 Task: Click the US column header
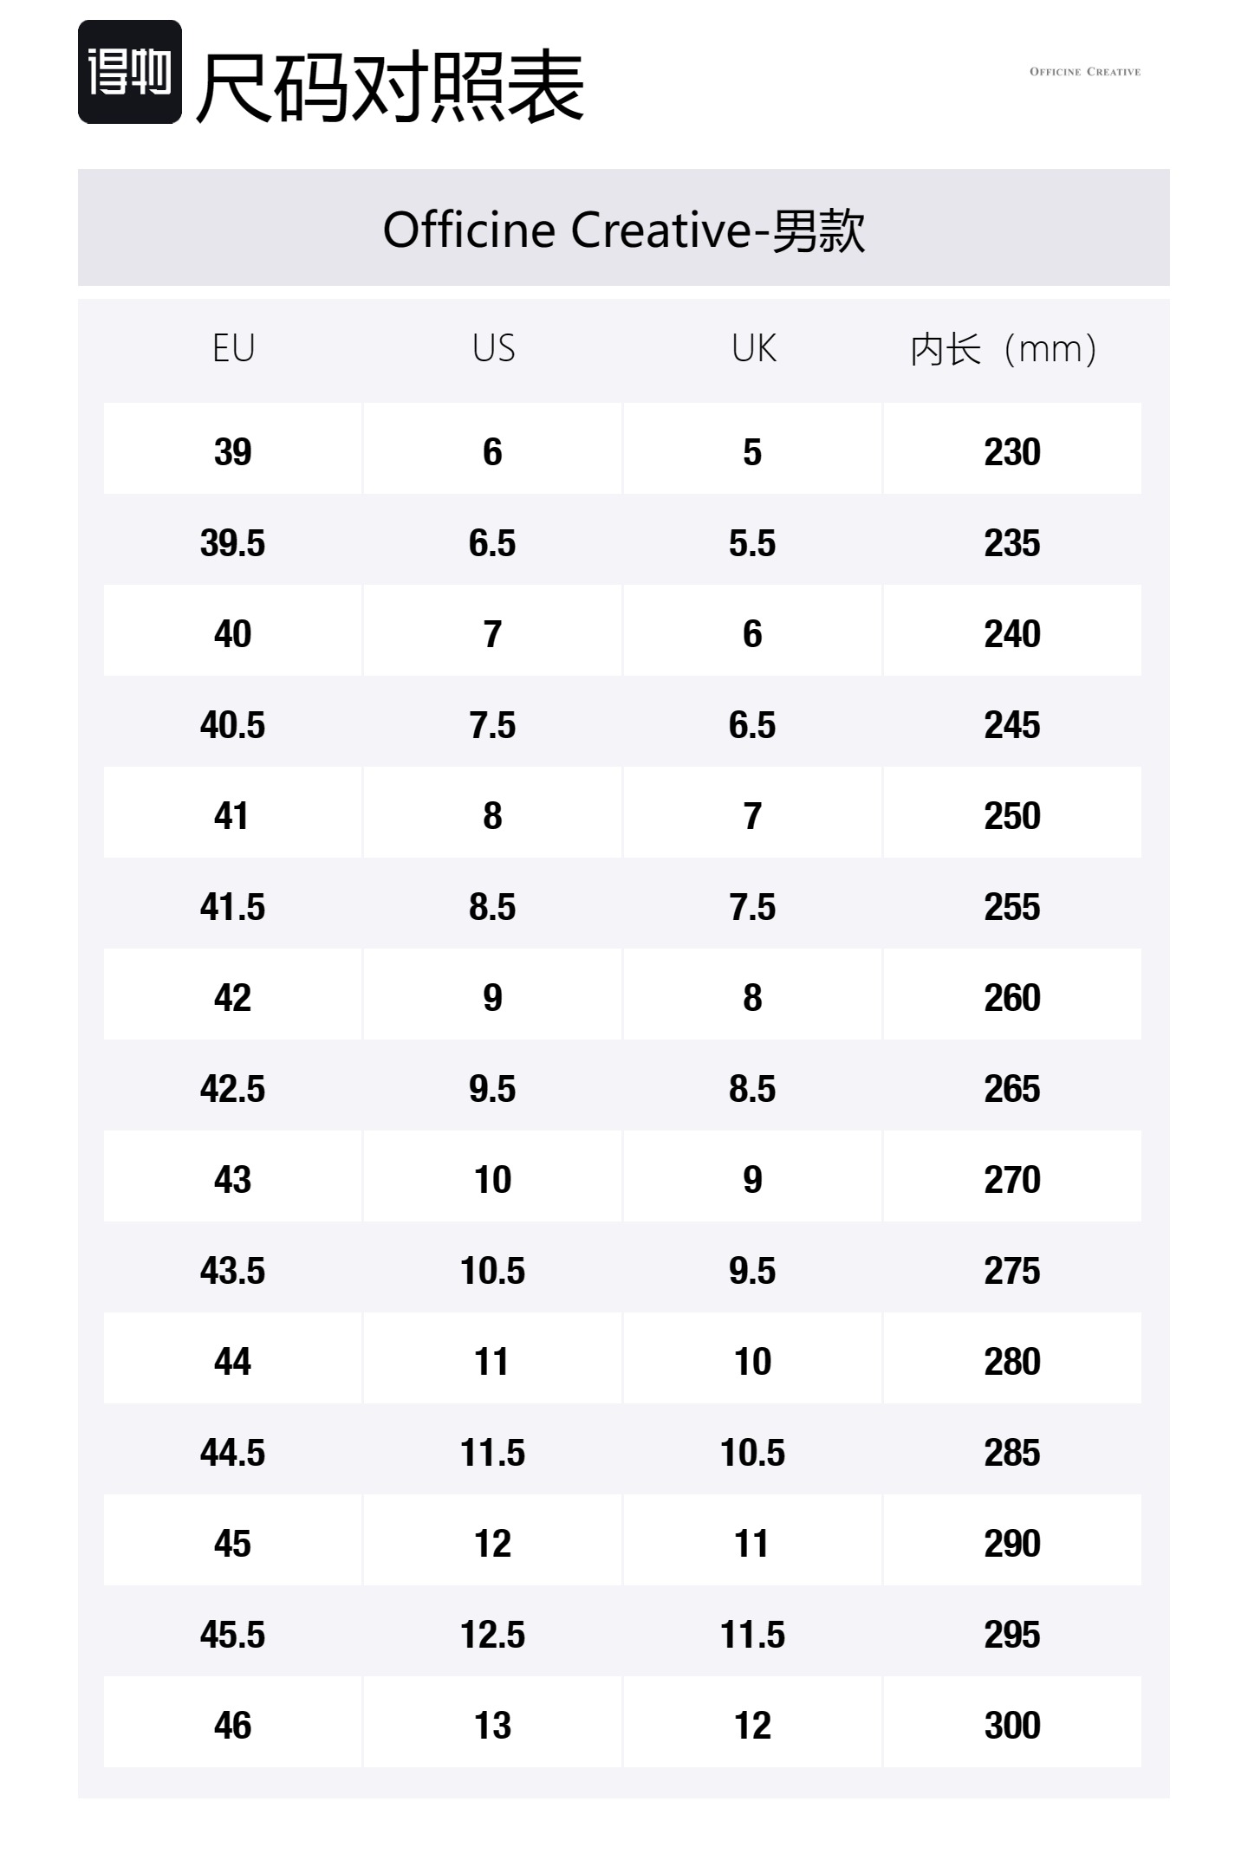[x=493, y=348]
